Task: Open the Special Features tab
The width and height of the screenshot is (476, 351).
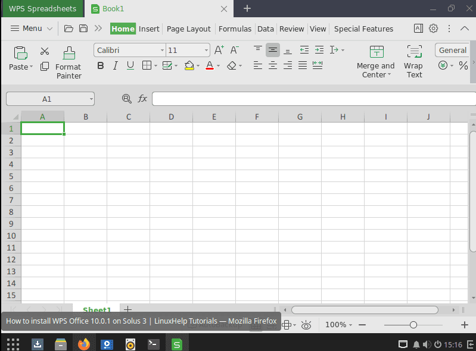Action: 363,29
